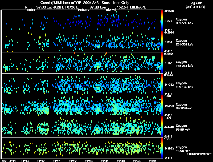Click the '0.2052' colorbar value
Viewport: 213px width, 162px height.
169,54
